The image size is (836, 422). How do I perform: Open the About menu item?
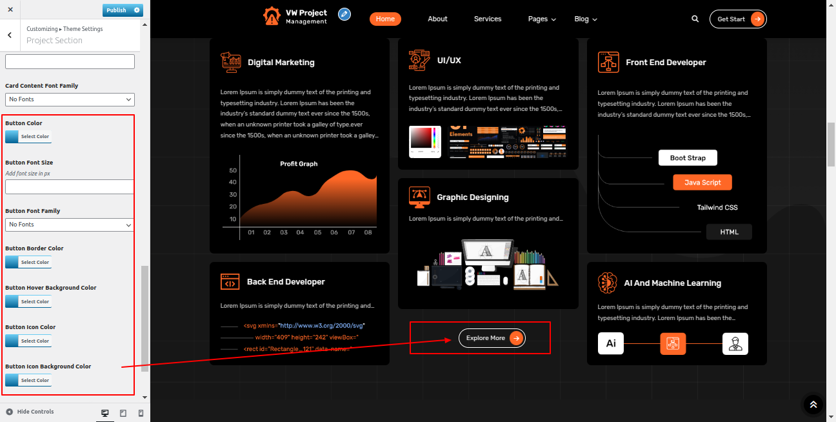[x=437, y=19]
